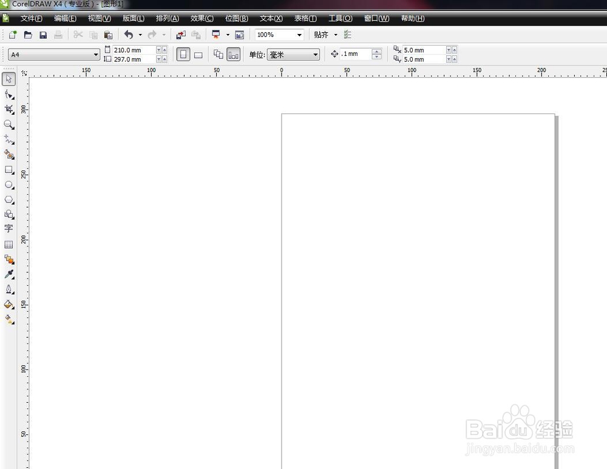Screen dimensions: 607x469
Task: Click the Cut scissors icon
Action: pos(78,35)
